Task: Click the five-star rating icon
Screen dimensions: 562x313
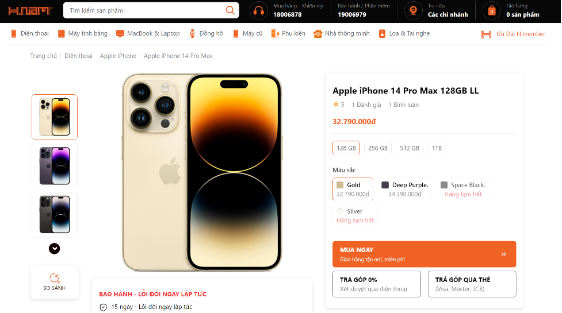Action: pyautogui.click(x=336, y=105)
